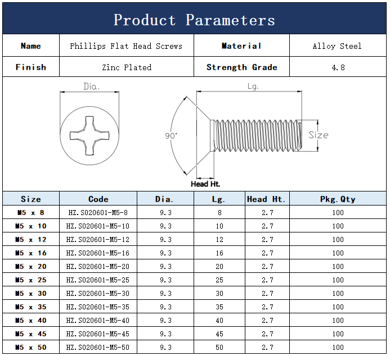Select the Code column header
This screenshot has height=356, width=390.
[98, 199]
